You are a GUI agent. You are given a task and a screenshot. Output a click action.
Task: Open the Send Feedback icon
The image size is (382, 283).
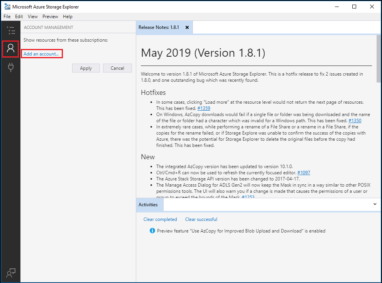point(11,273)
